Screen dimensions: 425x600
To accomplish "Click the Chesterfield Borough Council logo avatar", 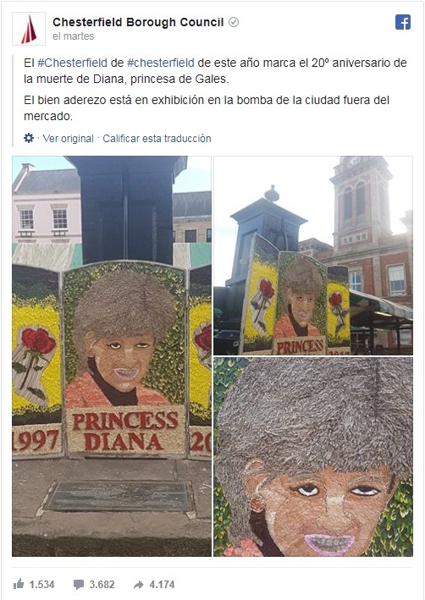I will [29, 29].
